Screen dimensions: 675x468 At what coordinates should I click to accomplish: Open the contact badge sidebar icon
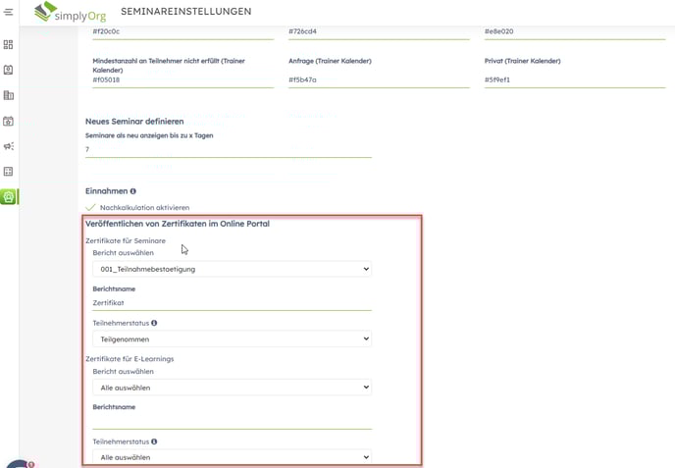pos(9,70)
